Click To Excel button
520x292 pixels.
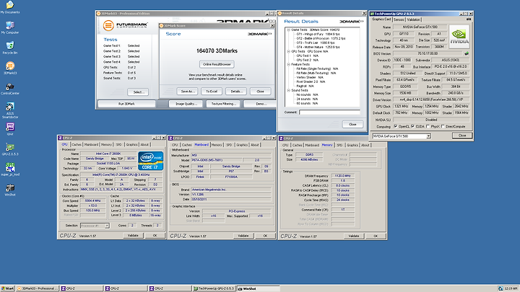click(x=212, y=92)
